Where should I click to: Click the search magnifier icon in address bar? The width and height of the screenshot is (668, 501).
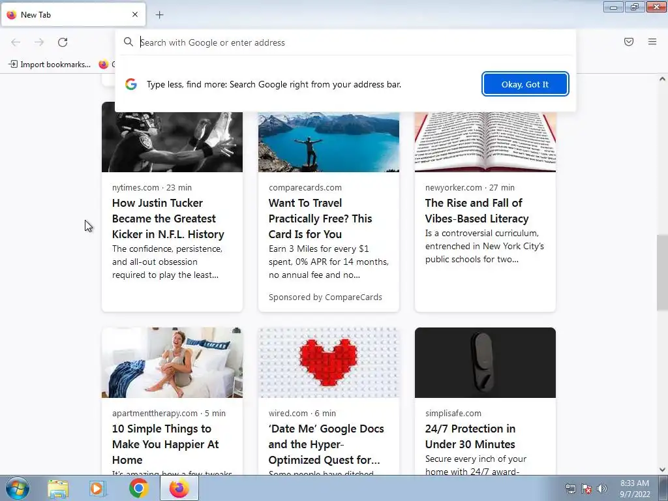129,42
